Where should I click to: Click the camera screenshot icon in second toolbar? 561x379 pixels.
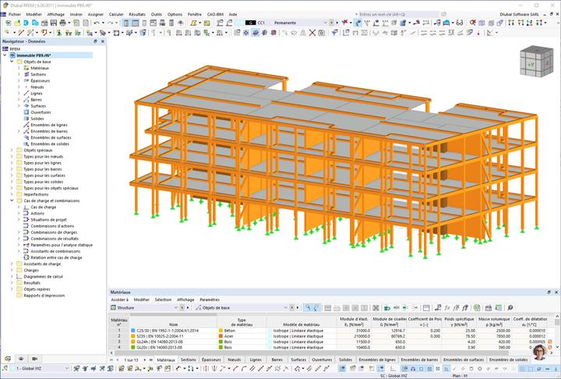pyautogui.click(x=321, y=33)
